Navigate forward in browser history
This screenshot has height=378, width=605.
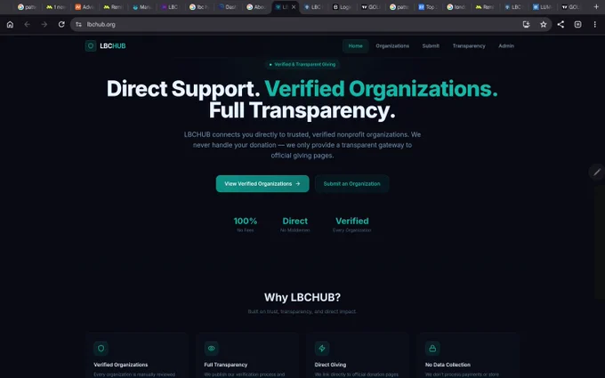(44, 24)
